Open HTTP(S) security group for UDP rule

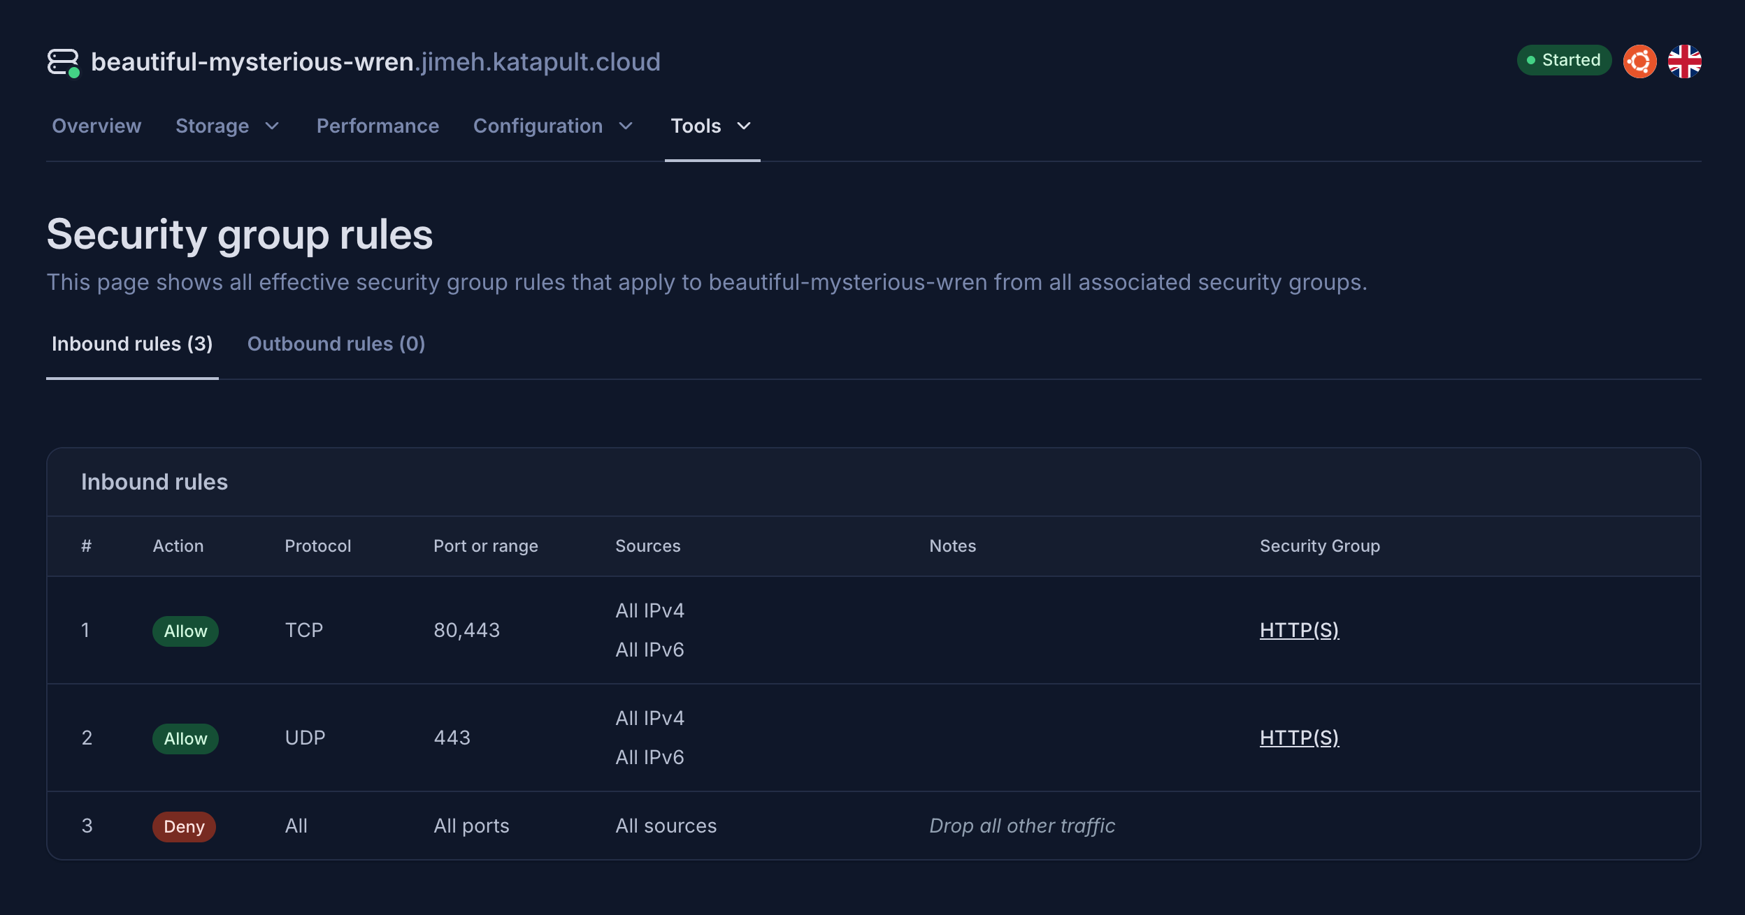click(x=1299, y=738)
